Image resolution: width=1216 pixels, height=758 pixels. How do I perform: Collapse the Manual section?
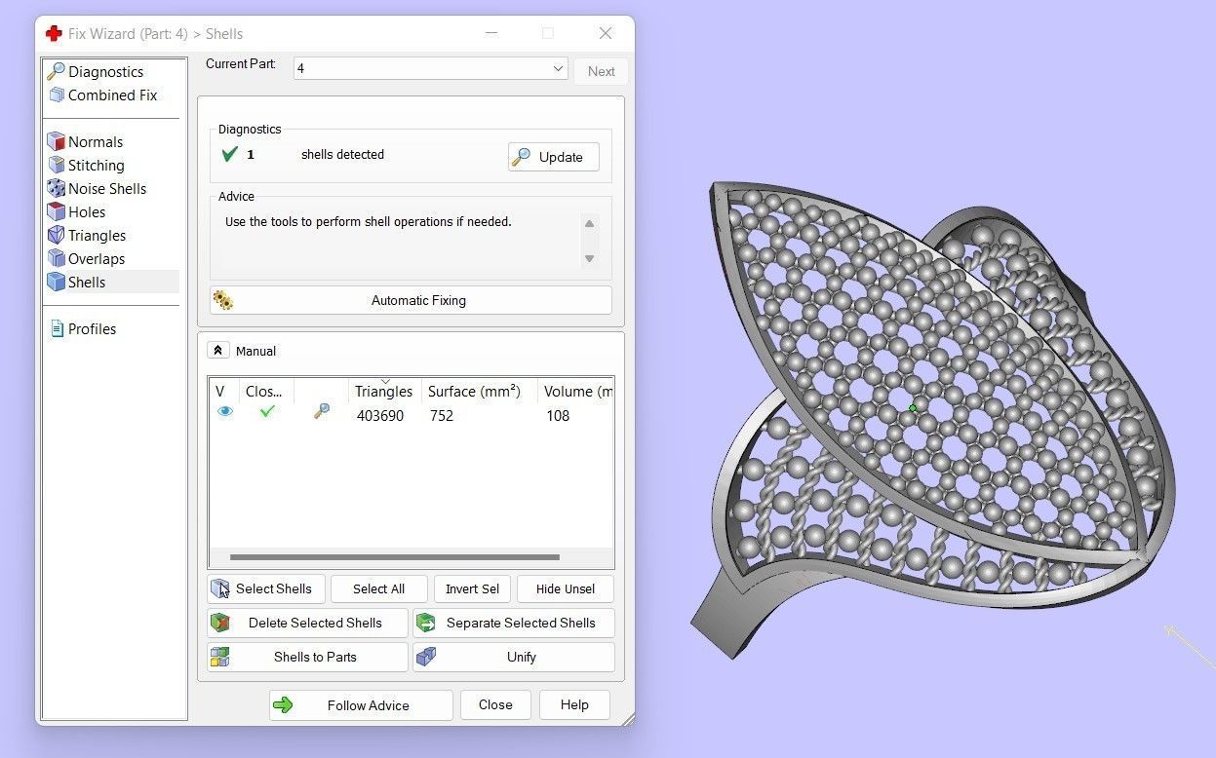click(218, 351)
